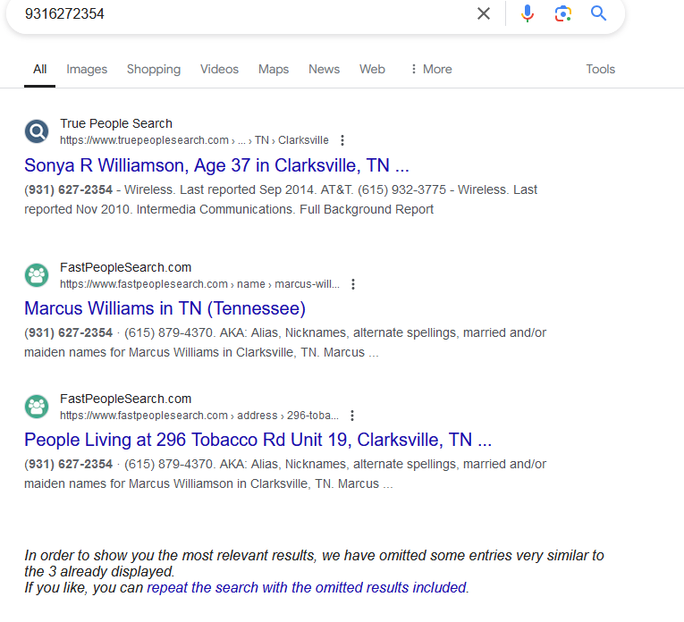Switch to the Shopping tab
684x622 pixels.
coord(154,69)
